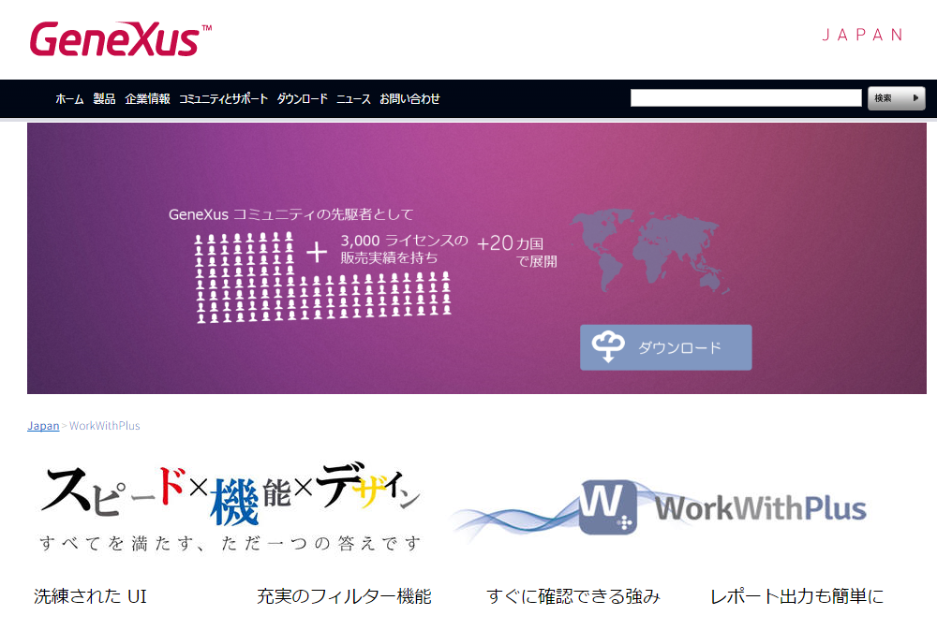Open the ニュース menu item
This screenshot has width=937, height=630.
[353, 99]
